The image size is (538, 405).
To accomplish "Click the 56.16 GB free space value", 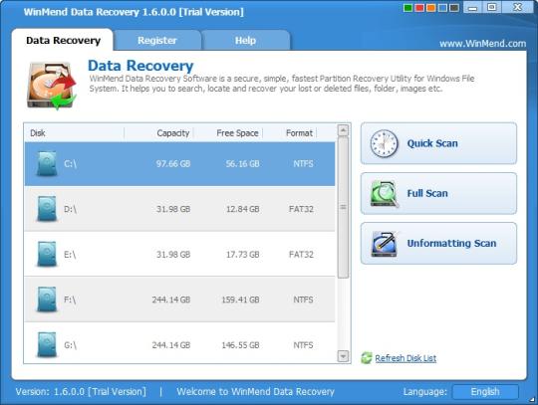I will pos(242,164).
